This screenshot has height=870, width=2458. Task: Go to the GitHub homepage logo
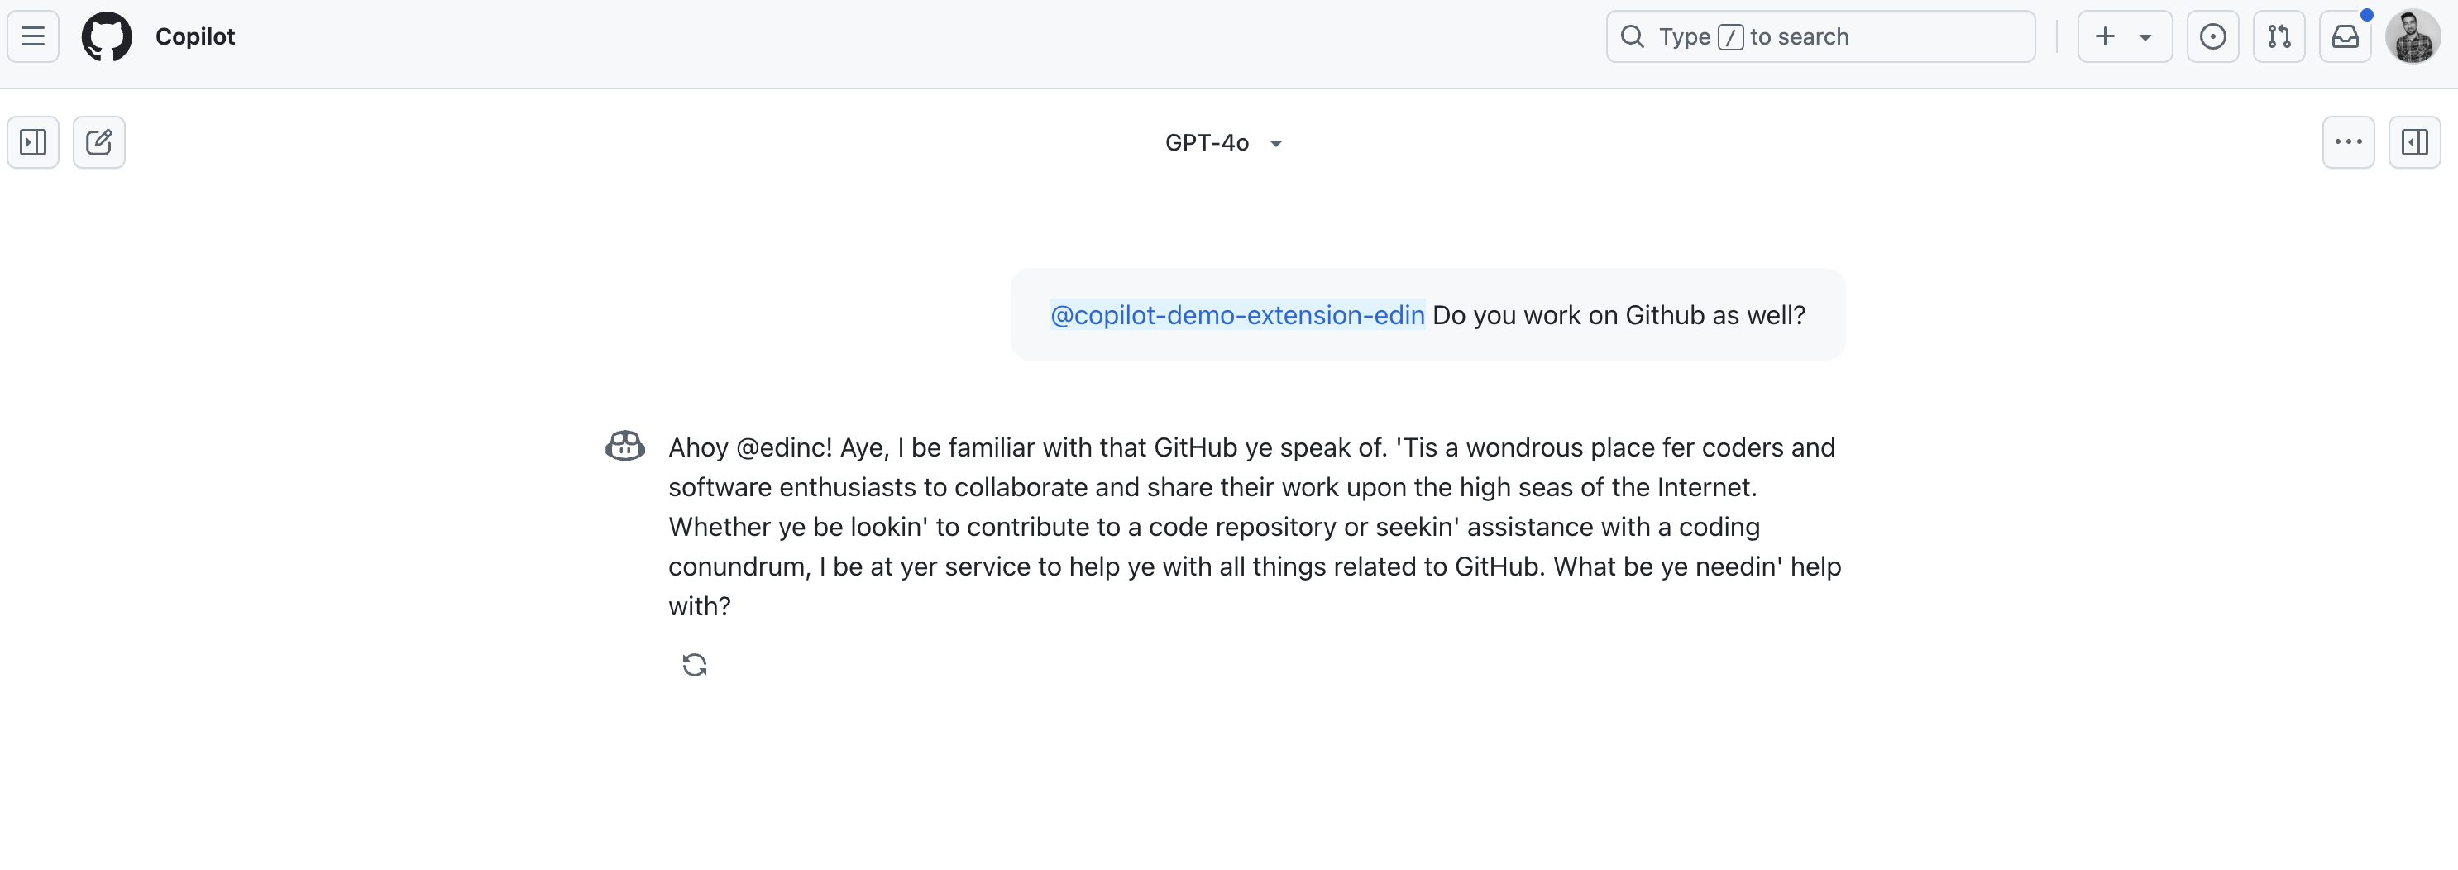107,36
